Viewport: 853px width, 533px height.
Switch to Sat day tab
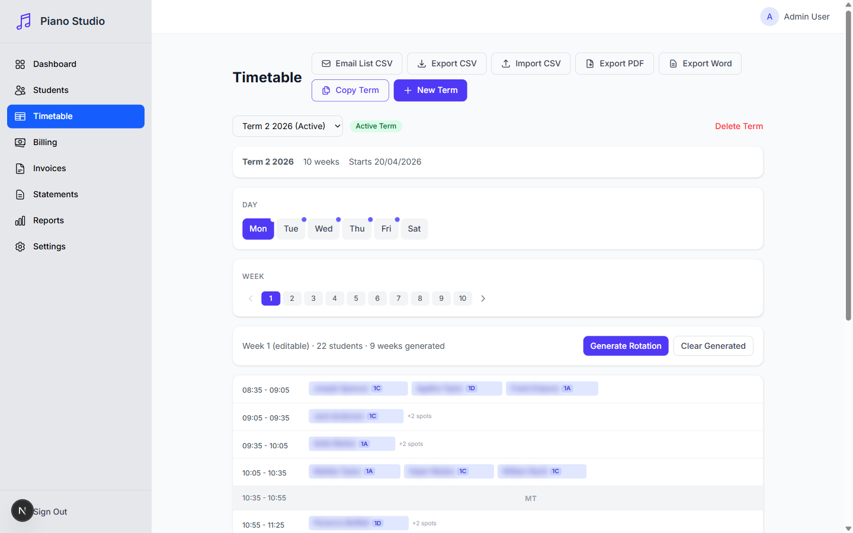[x=414, y=229]
